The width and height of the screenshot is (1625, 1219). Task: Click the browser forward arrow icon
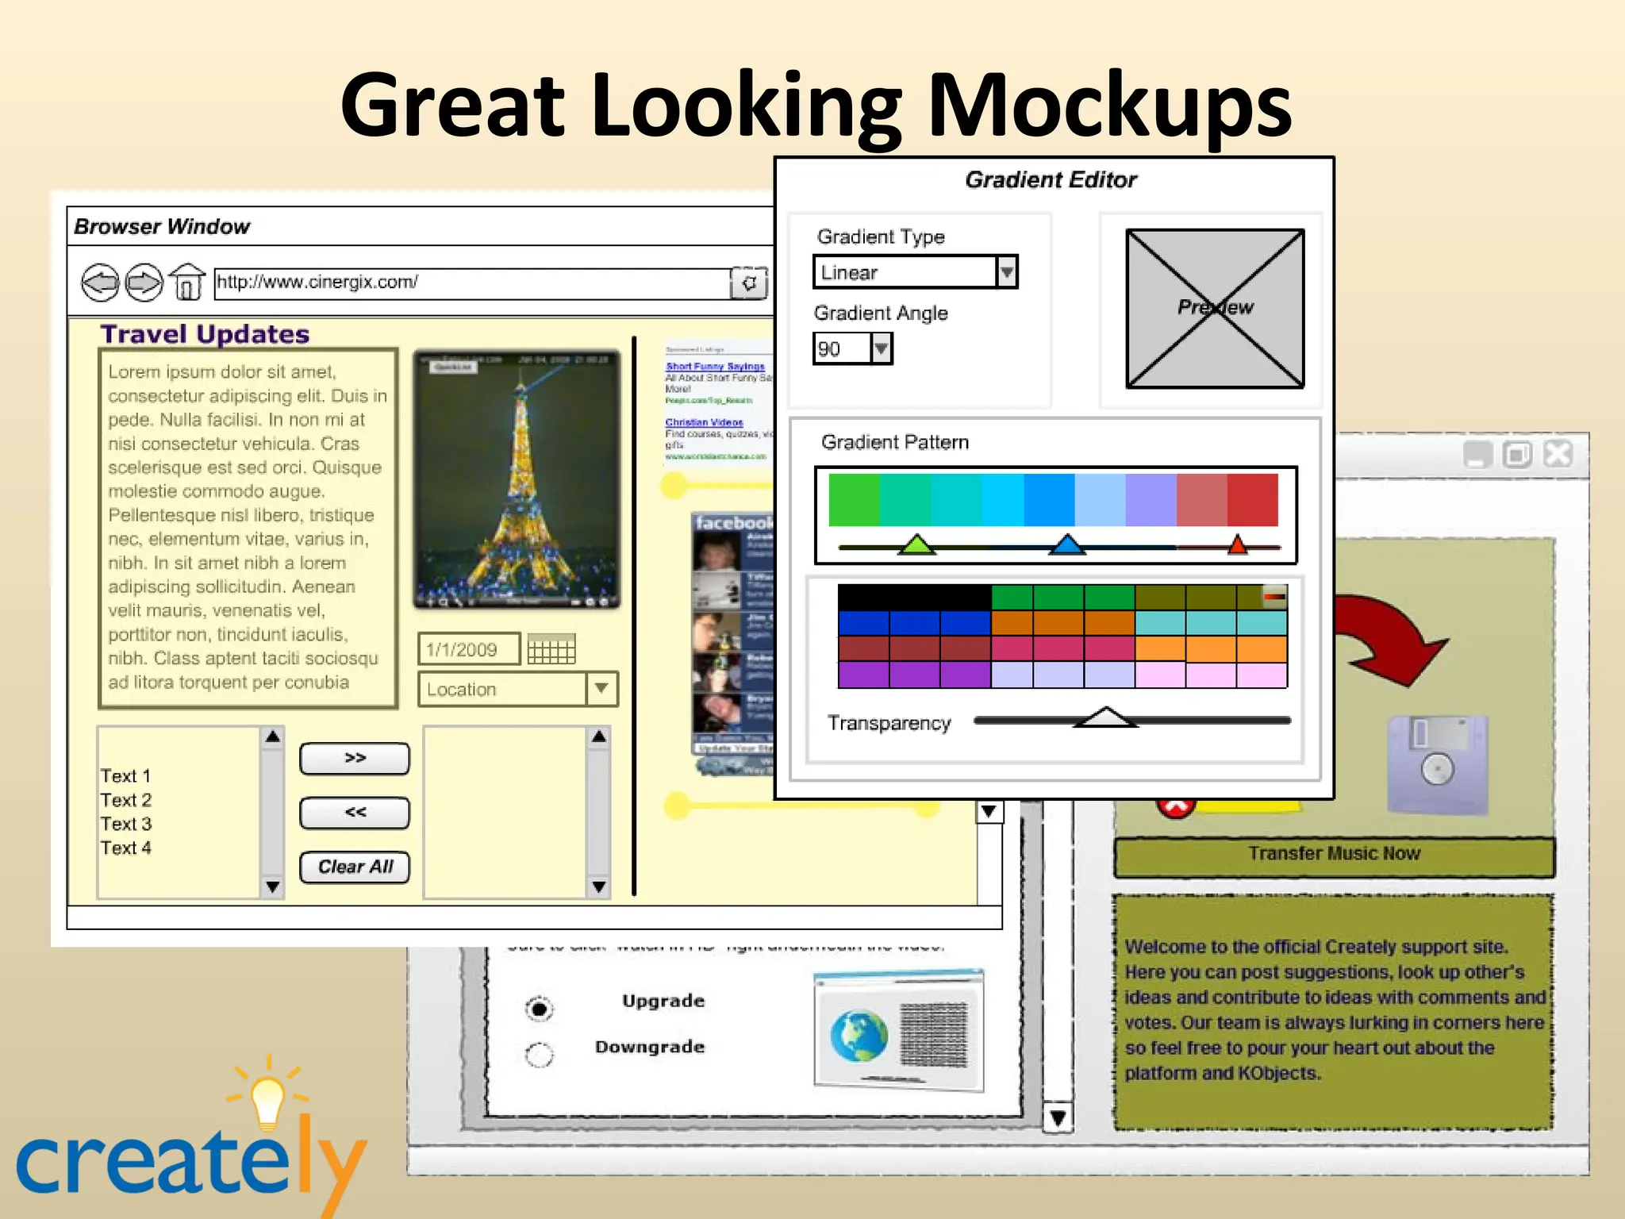(144, 283)
